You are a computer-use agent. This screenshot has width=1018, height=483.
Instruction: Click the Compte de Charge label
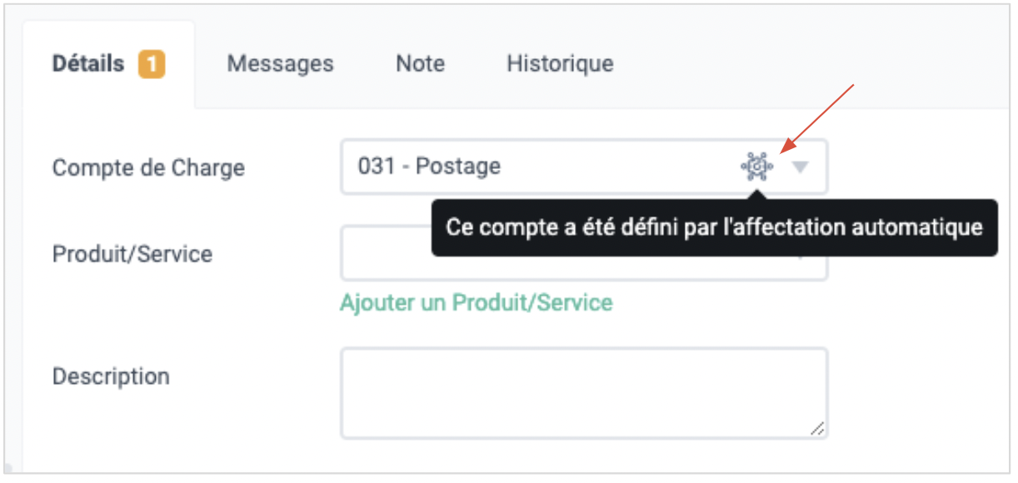(148, 167)
